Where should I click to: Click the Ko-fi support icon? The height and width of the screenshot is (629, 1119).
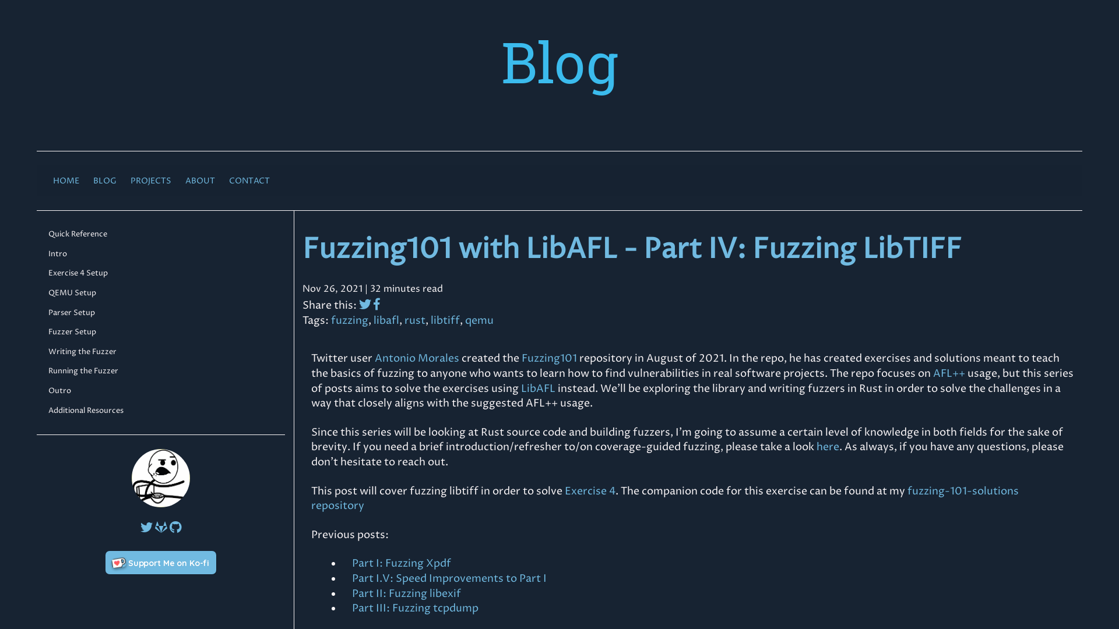click(x=118, y=562)
